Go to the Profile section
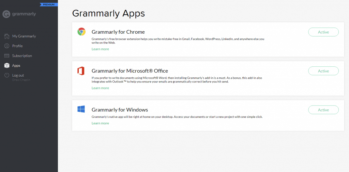Viewport: 349px width, 172px height. (17, 46)
